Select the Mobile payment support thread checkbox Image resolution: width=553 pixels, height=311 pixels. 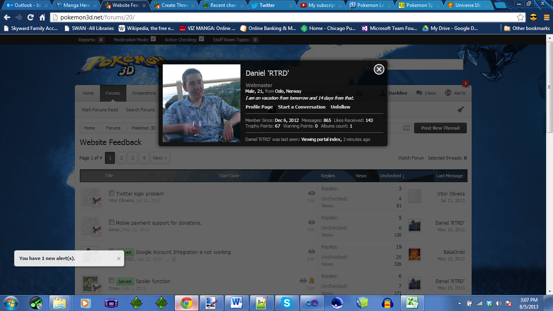(112, 222)
